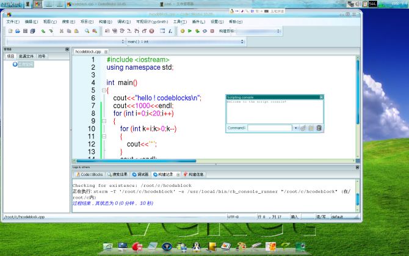The image size is (409, 256).
Task: Select the 项目 management tab
Action: [x=10, y=56]
